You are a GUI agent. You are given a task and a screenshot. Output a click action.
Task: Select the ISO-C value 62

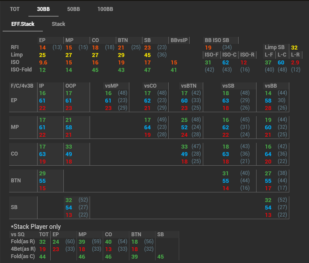(x=226, y=63)
